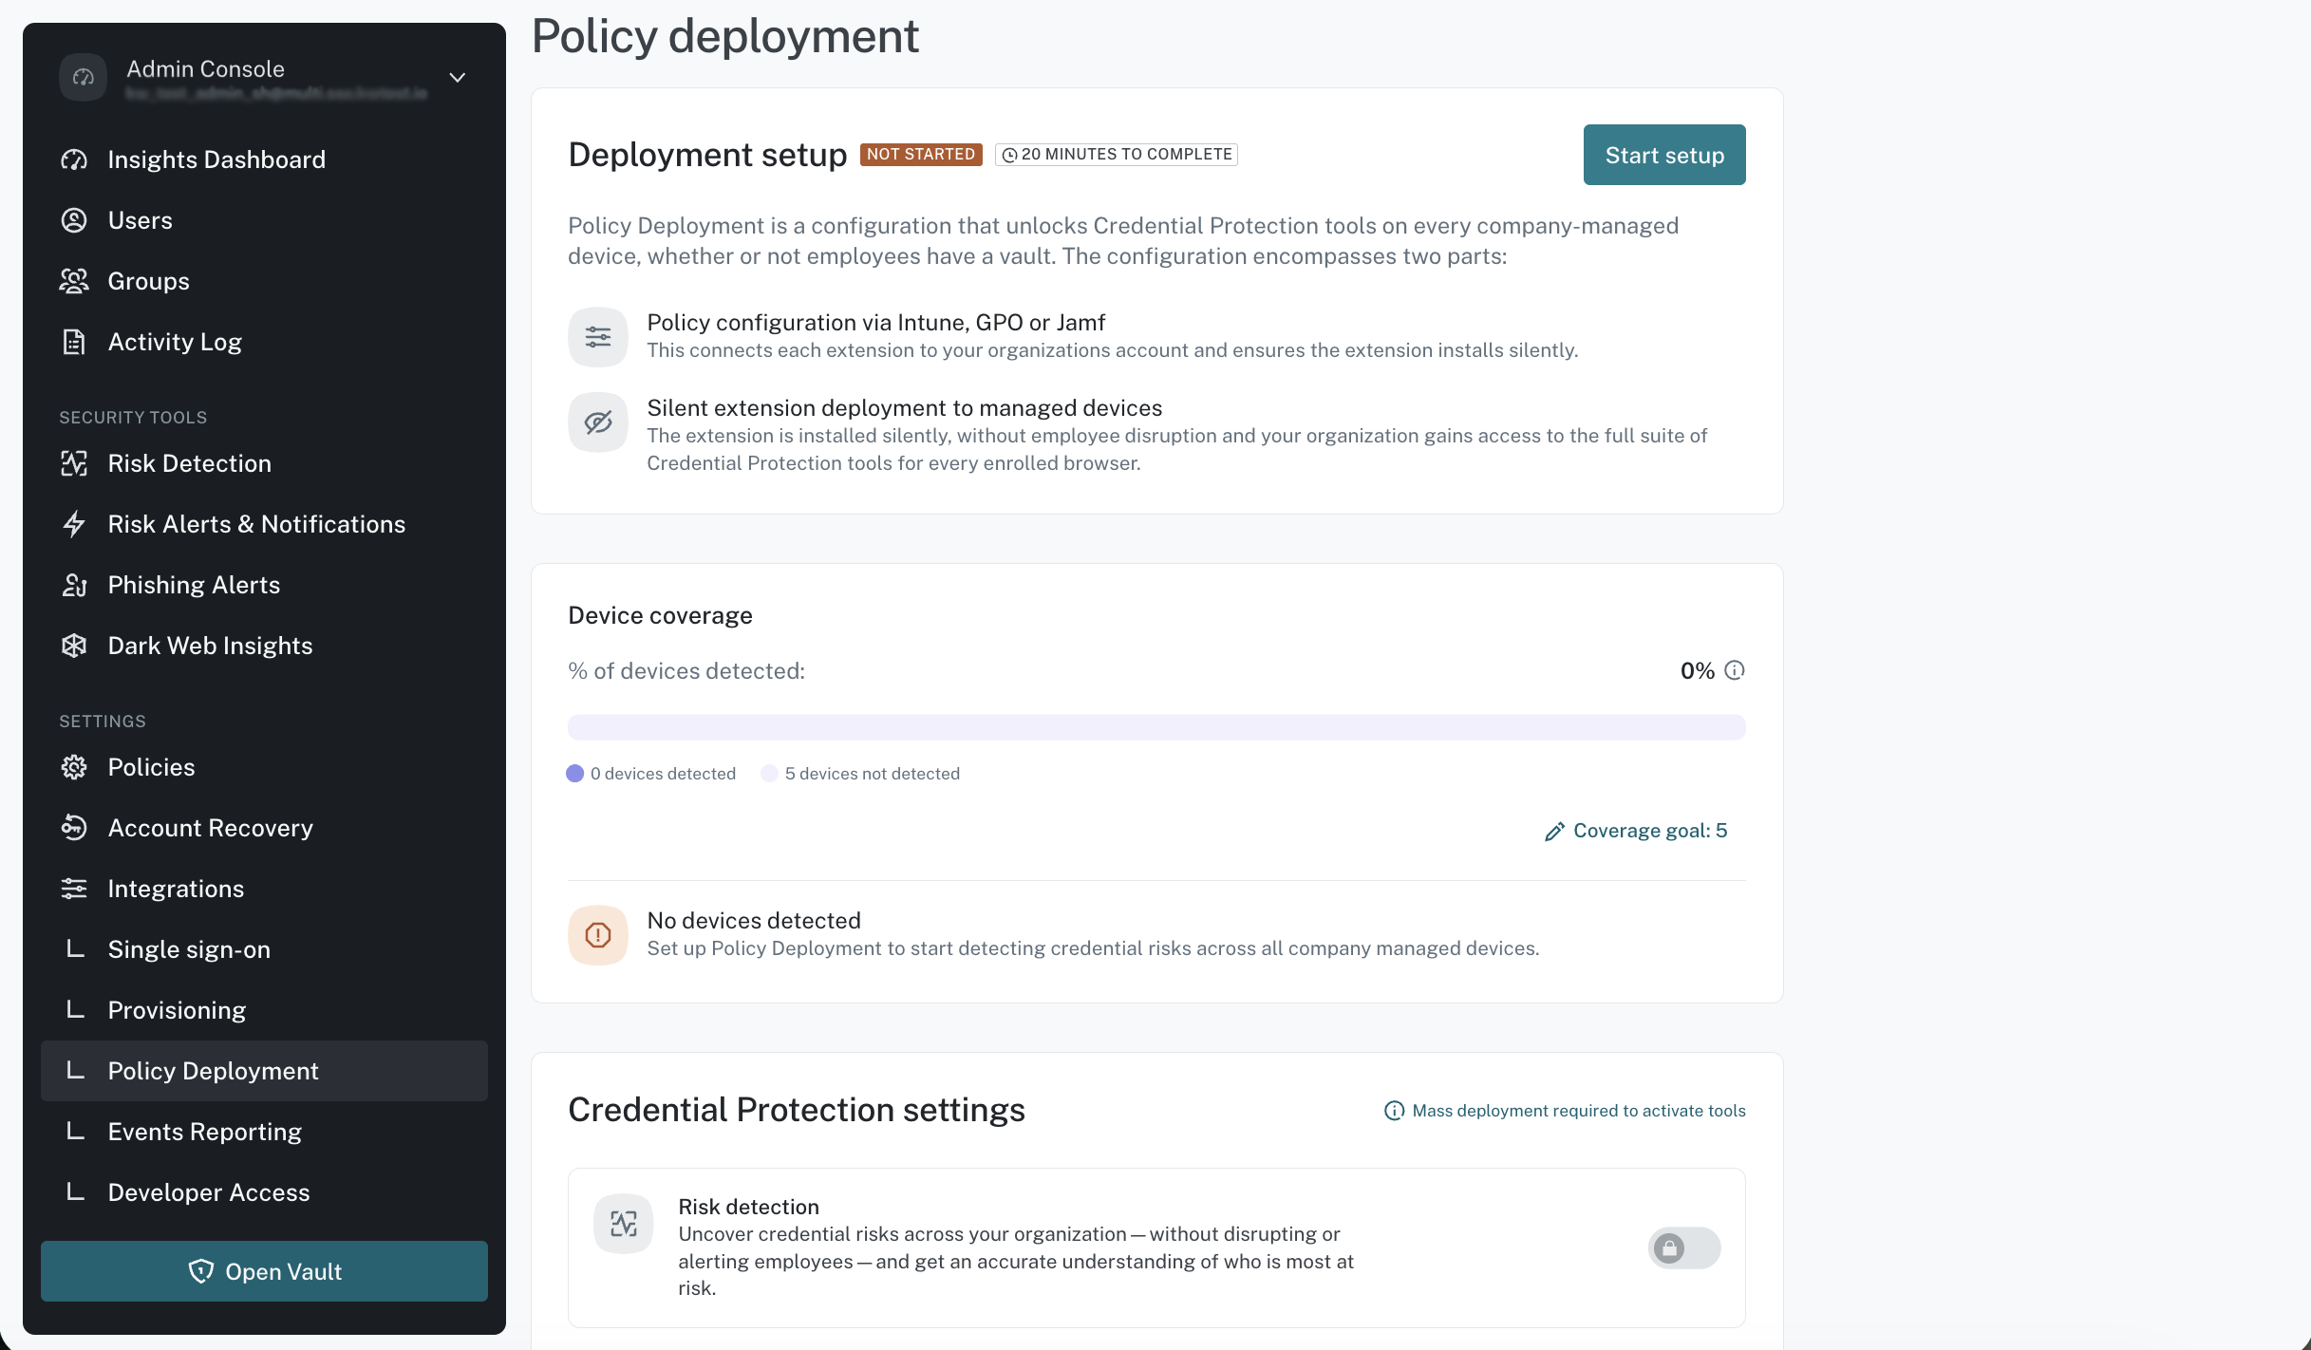View Mass deployment required info notice
2311x1350 pixels.
click(1565, 1111)
